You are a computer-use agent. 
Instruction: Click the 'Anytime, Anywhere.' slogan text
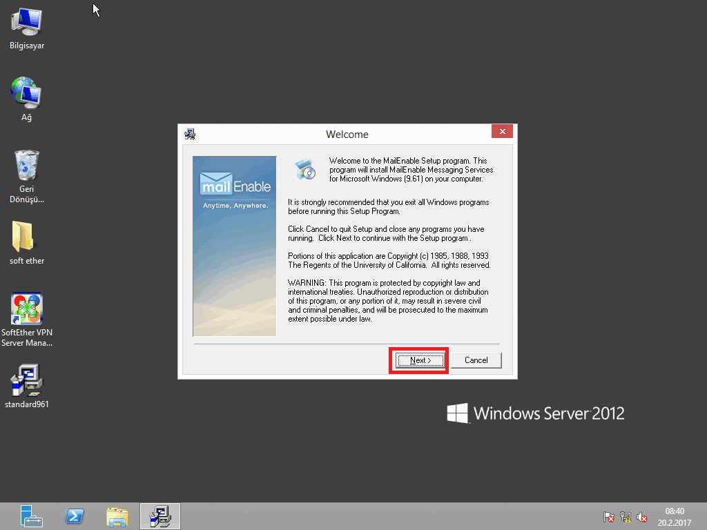point(235,206)
